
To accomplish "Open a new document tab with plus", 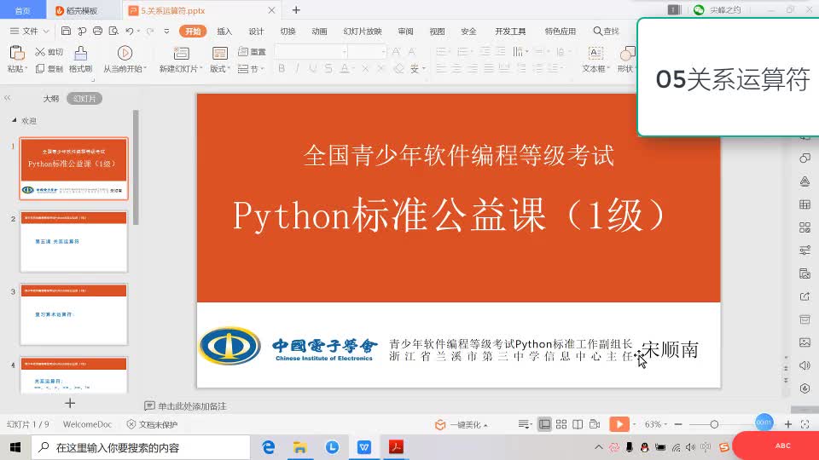I will [296, 10].
